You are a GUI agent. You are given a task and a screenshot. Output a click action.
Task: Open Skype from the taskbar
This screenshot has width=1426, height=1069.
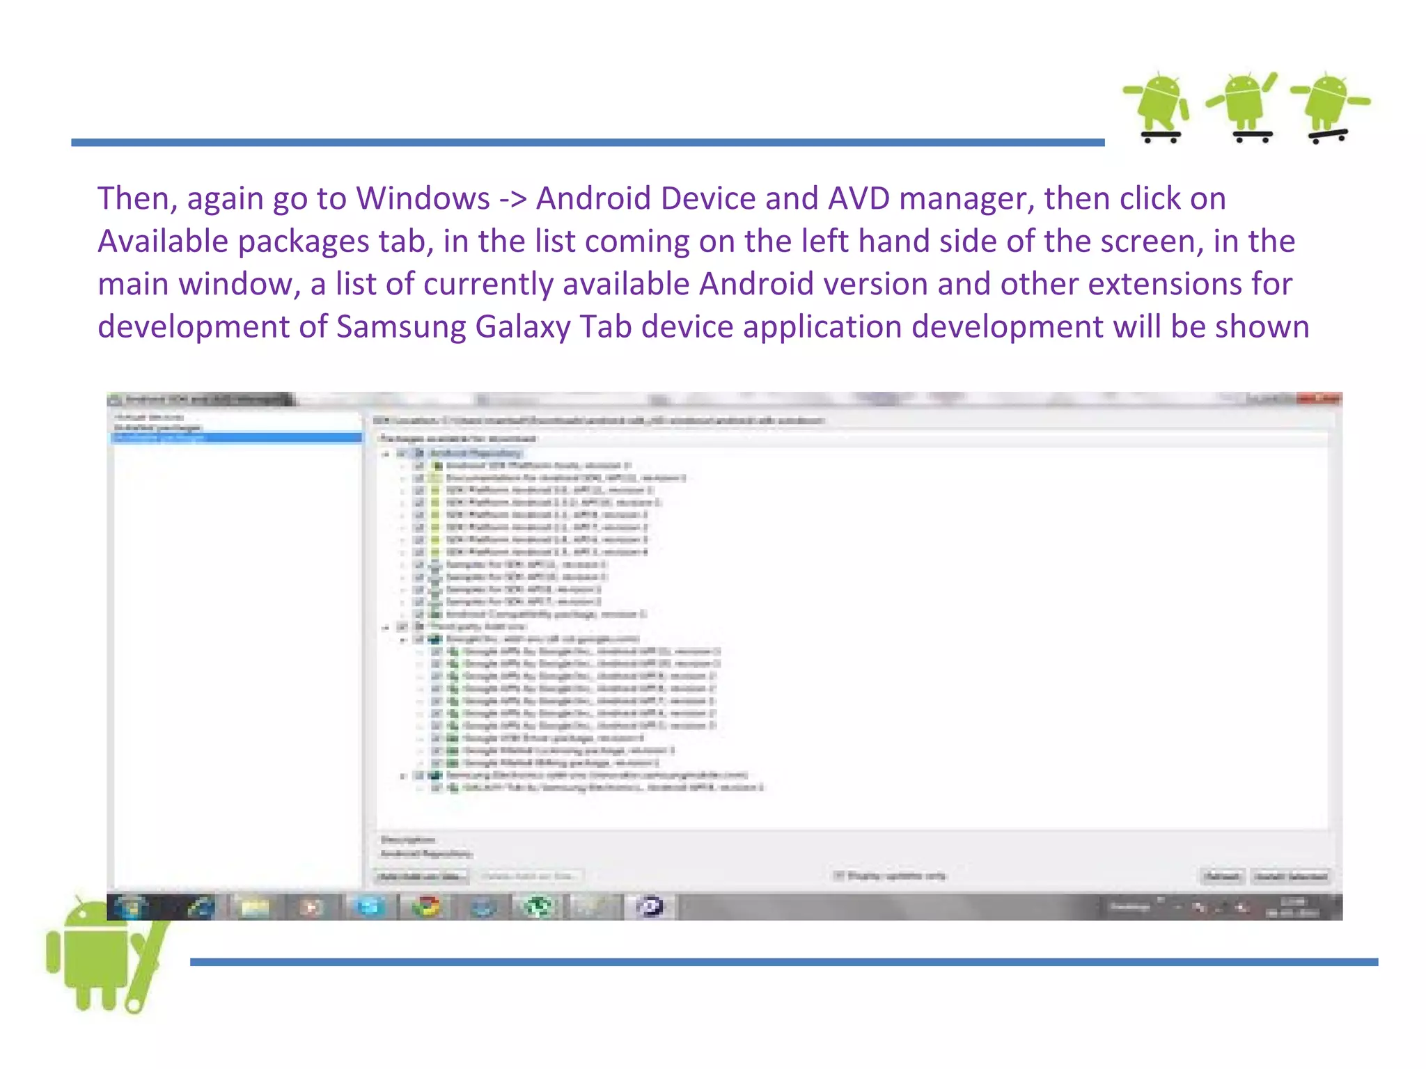(370, 906)
